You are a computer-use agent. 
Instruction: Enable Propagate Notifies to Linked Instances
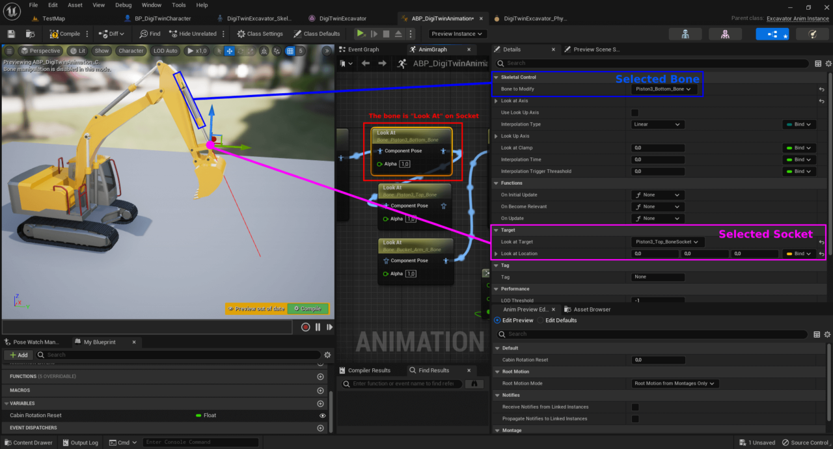tap(635, 418)
